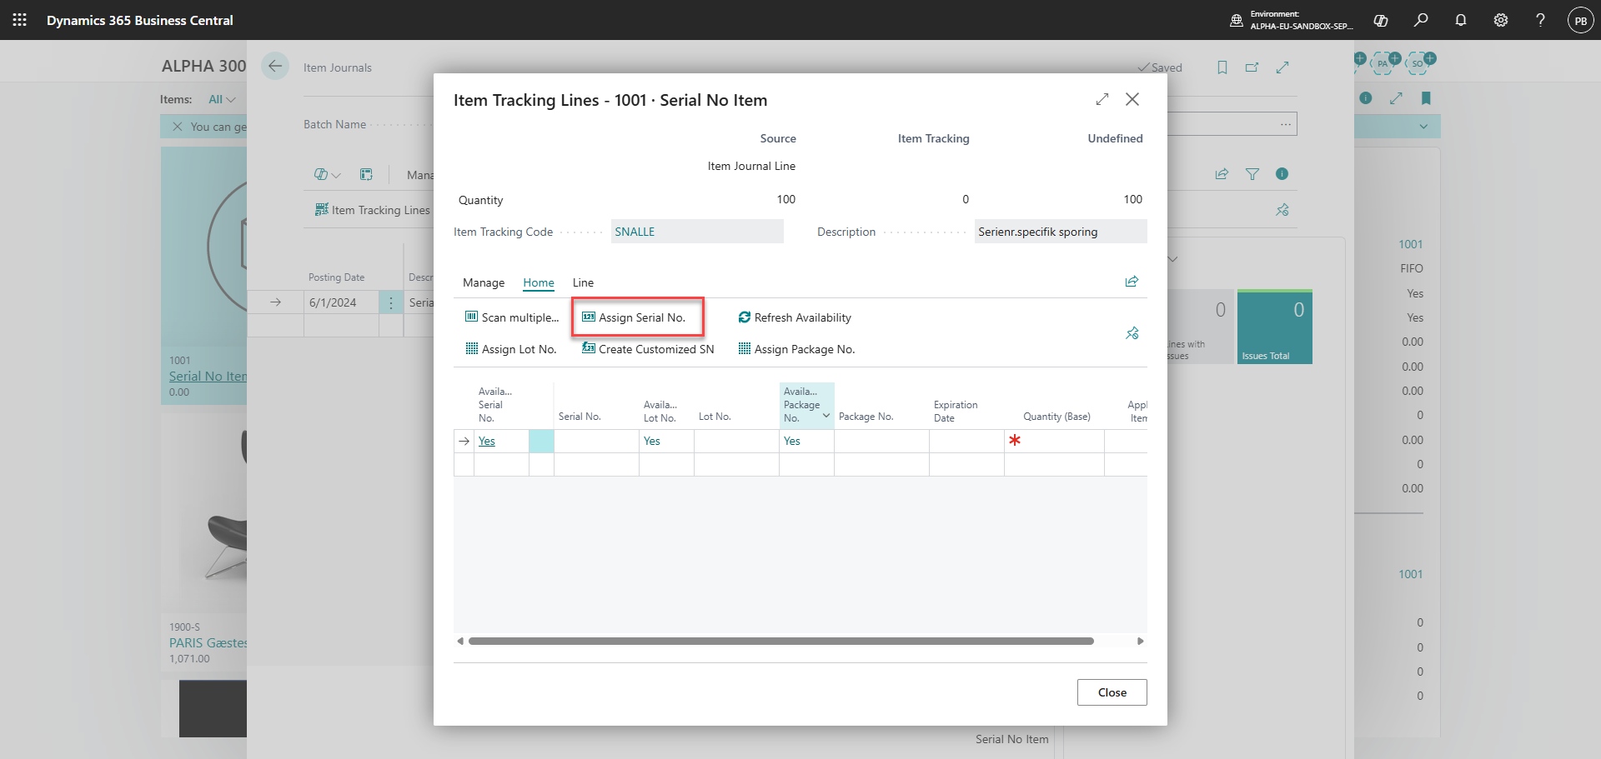Open Scan multiple action
Screen dimensions: 1601x759
[x=512, y=317]
